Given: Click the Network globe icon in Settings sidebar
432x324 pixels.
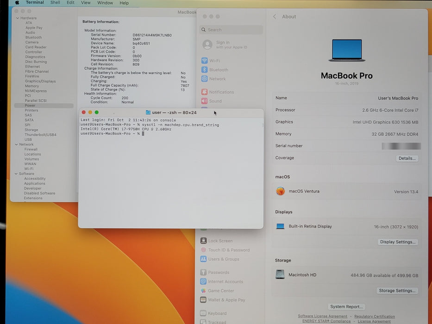Looking at the screenshot, I should point(205,79).
